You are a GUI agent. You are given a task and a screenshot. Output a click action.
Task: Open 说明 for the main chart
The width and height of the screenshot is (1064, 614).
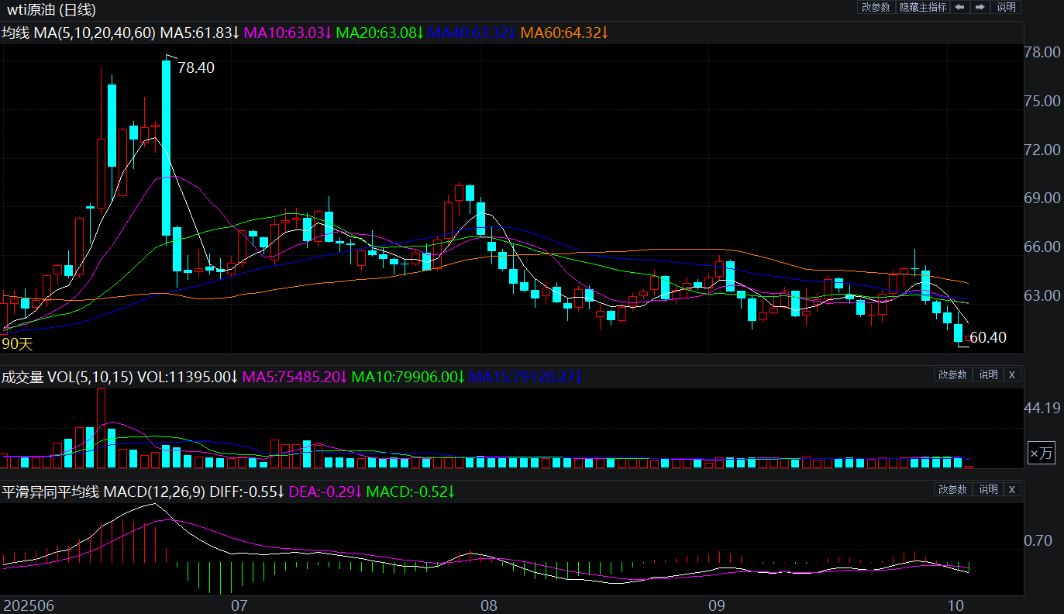point(1006,7)
